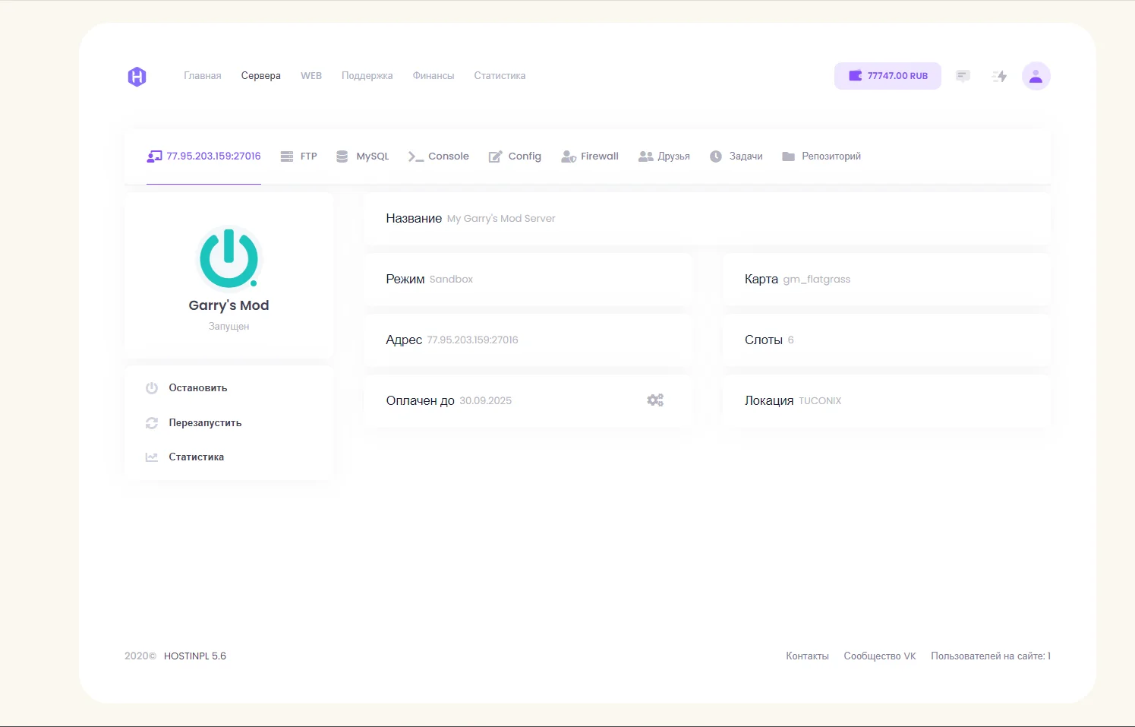Switch to the MySQL tab
This screenshot has width=1135, height=727.
(x=363, y=156)
